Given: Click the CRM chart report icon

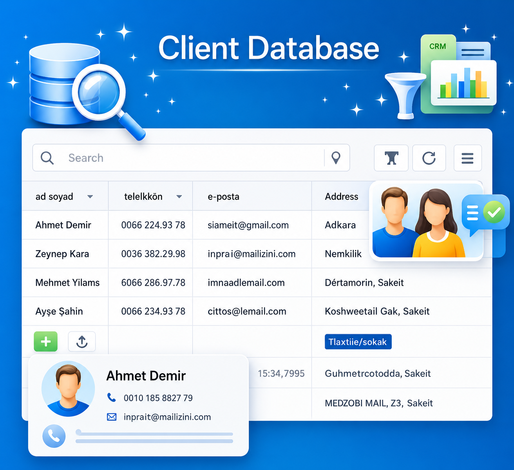Looking at the screenshot, I should tap(458, 74).
